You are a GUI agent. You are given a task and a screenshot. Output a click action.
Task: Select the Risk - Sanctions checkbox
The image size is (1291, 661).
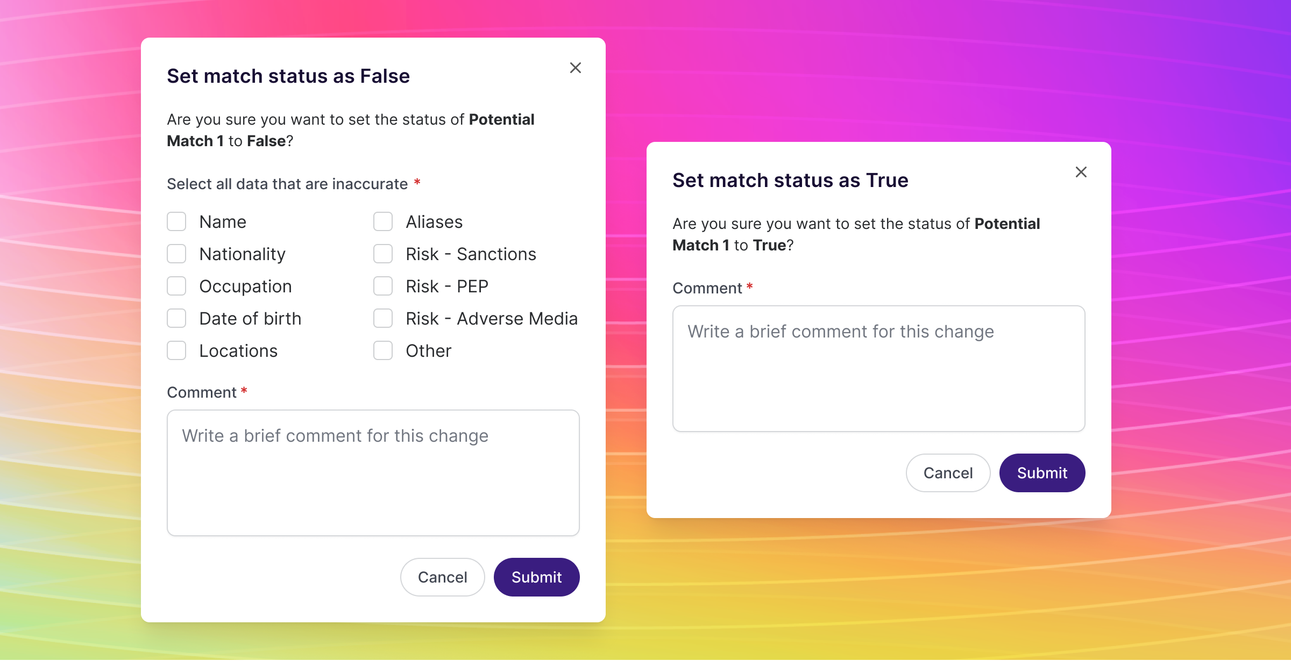[383, 254]
